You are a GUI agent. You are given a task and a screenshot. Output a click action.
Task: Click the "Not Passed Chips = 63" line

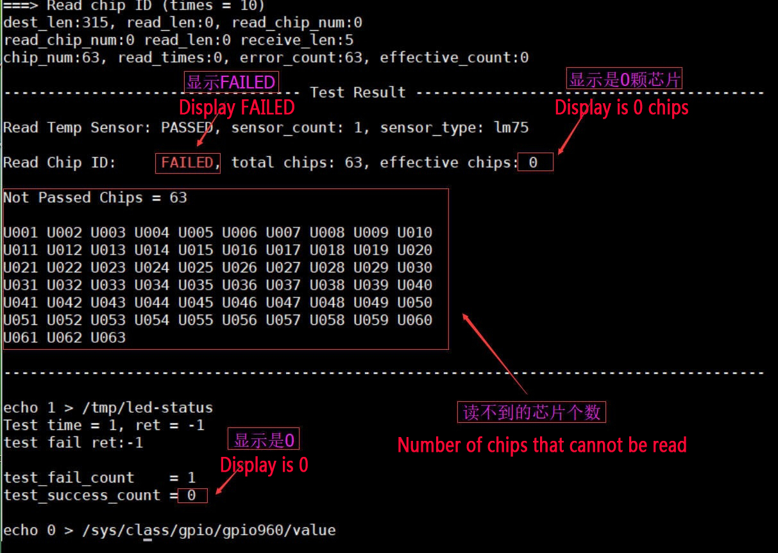pos(95,198)
